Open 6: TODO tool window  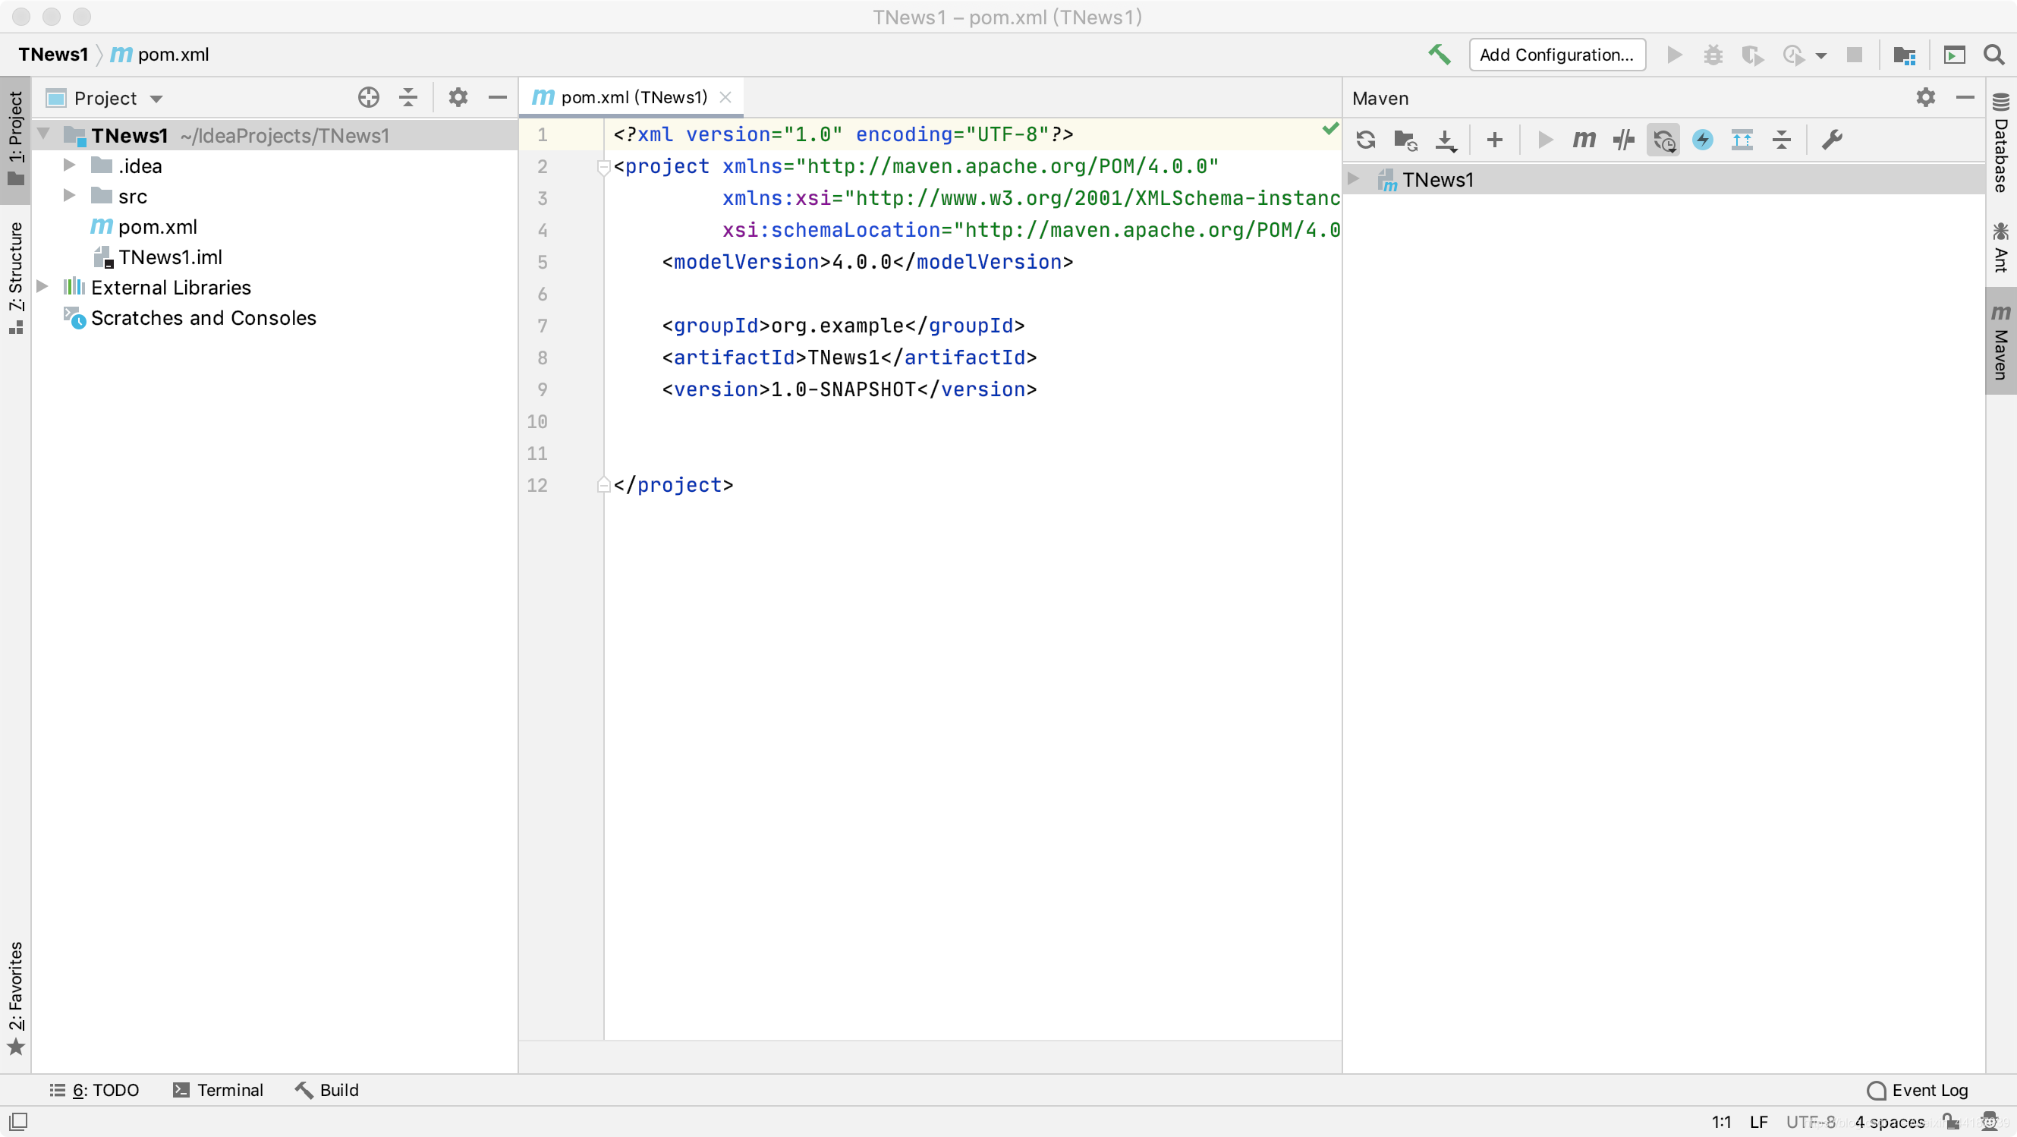(94, 1090)
